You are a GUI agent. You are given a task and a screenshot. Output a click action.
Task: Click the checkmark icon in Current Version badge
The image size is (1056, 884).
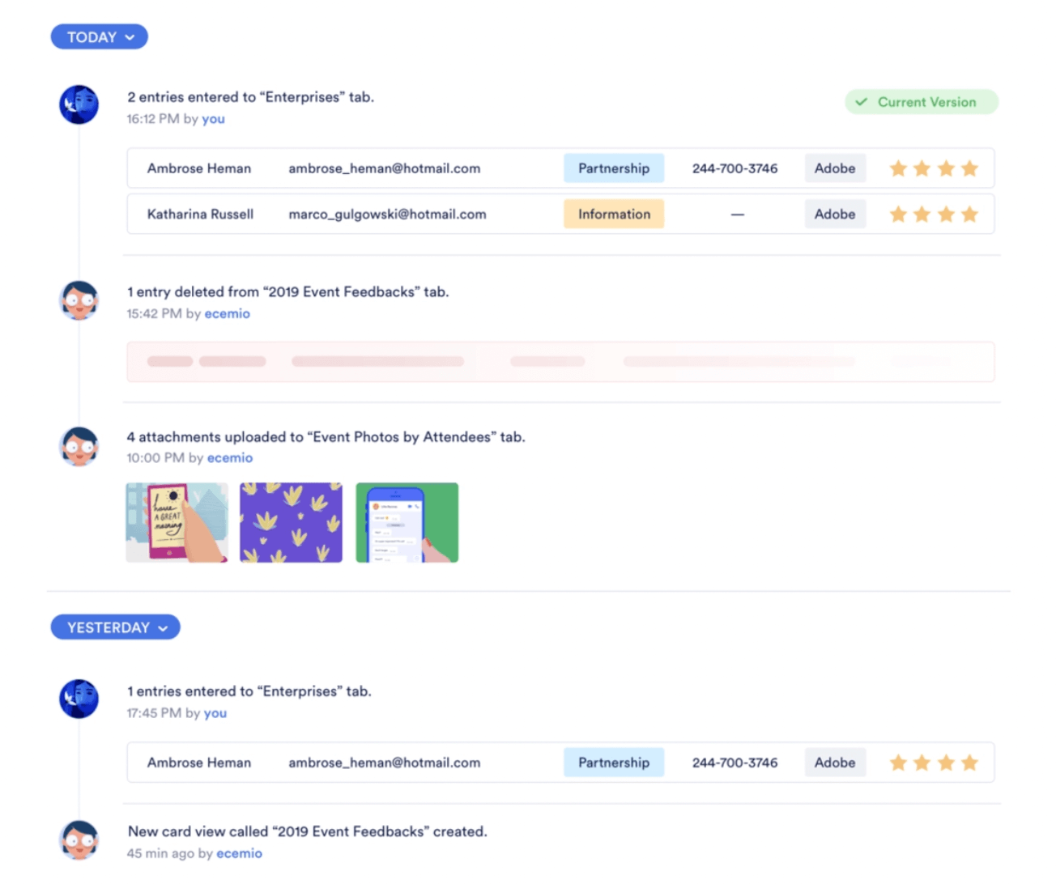(x=861, y=102)
